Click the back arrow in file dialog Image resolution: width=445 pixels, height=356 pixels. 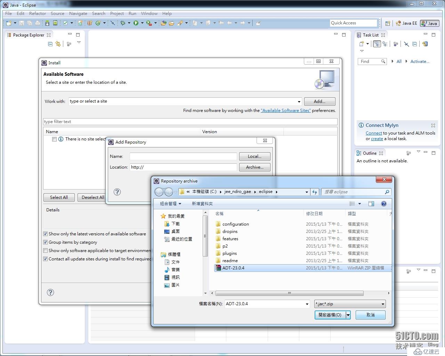tap(159, 192)
